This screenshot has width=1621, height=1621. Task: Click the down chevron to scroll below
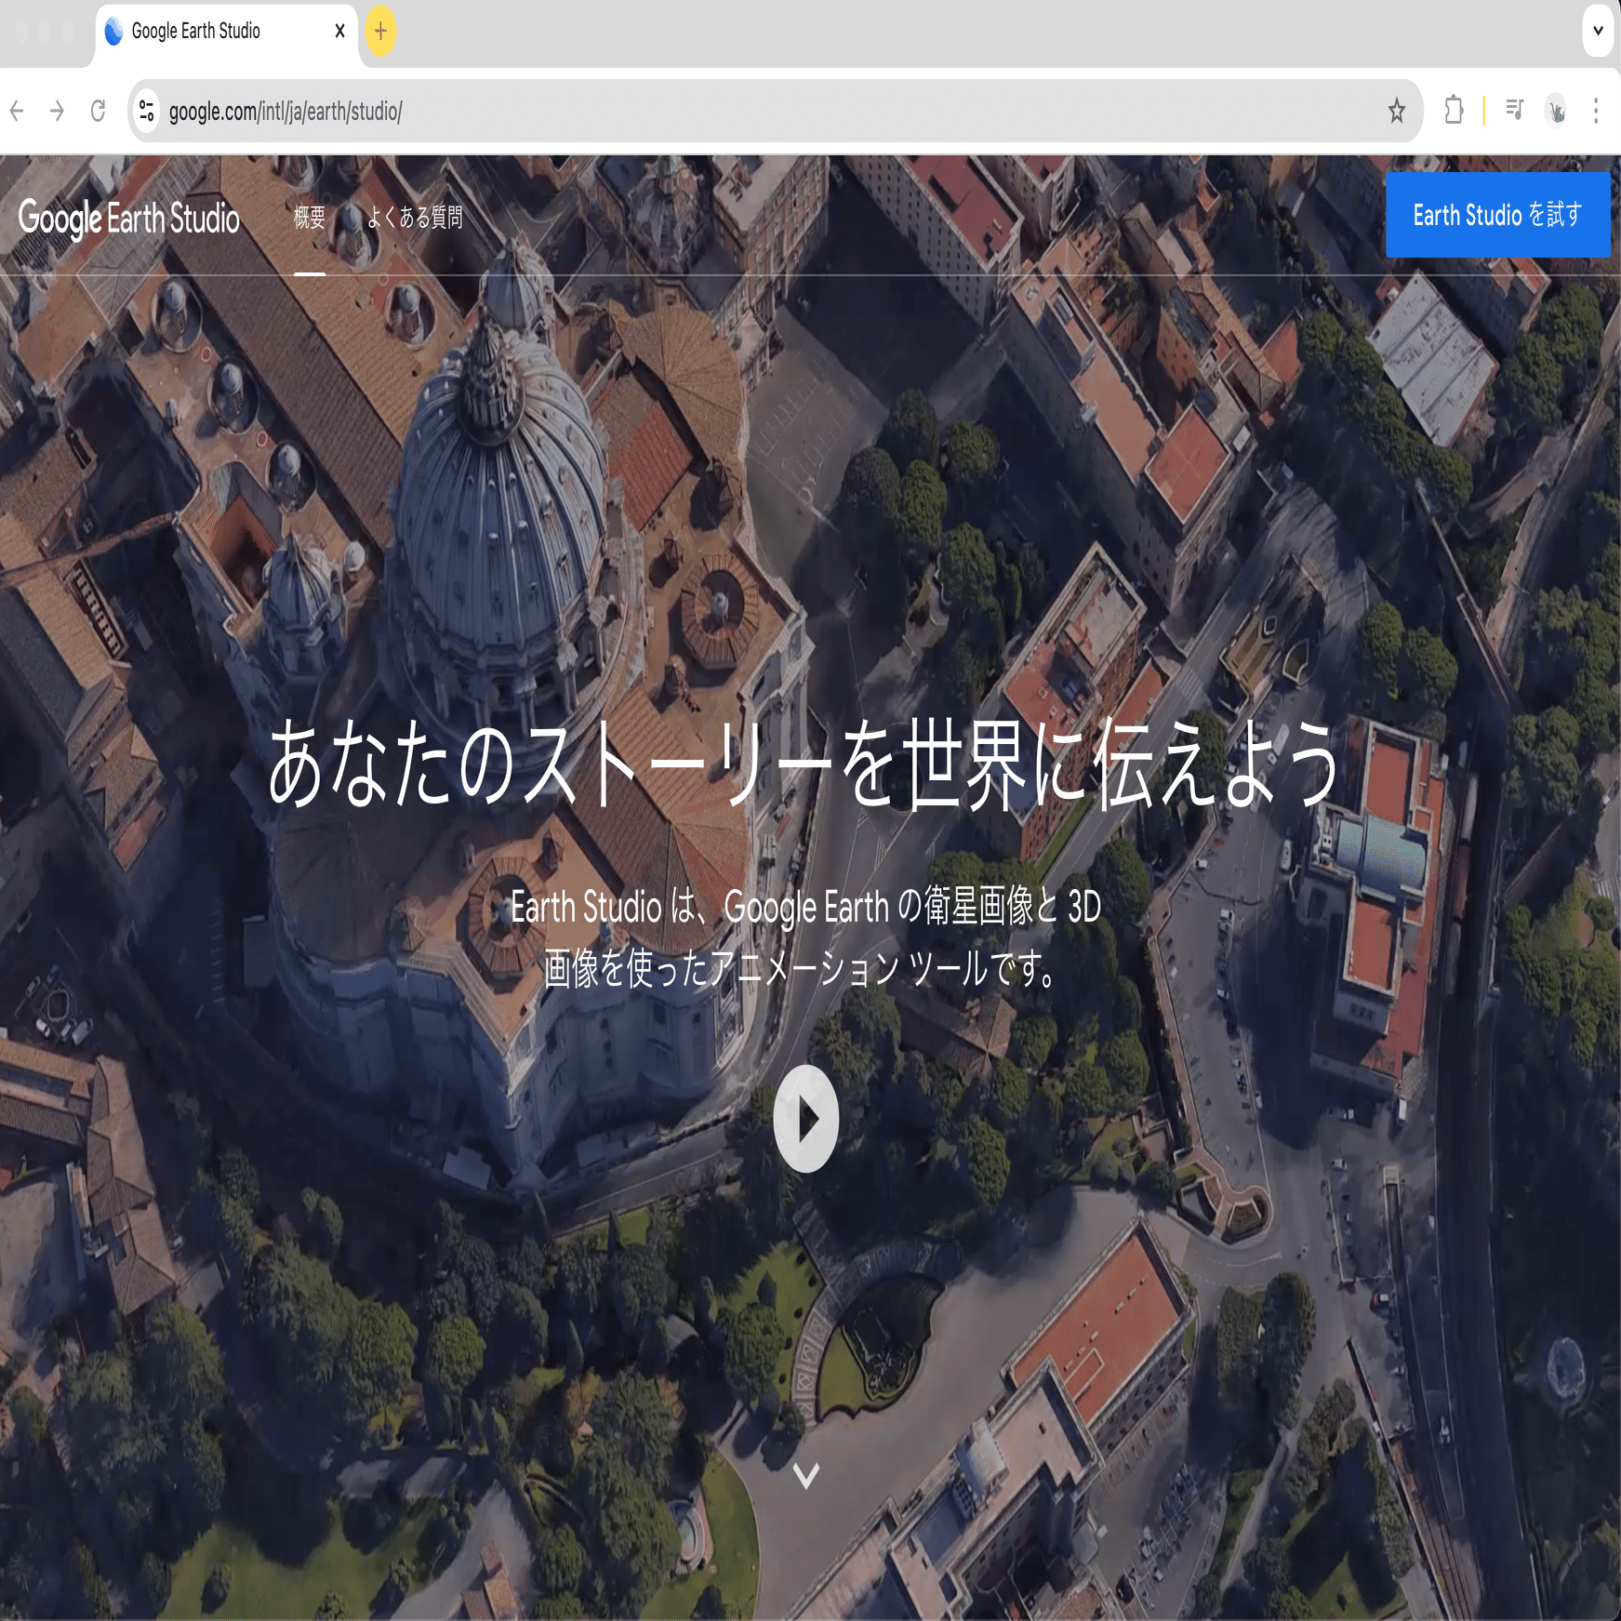tap(806, 1475)
